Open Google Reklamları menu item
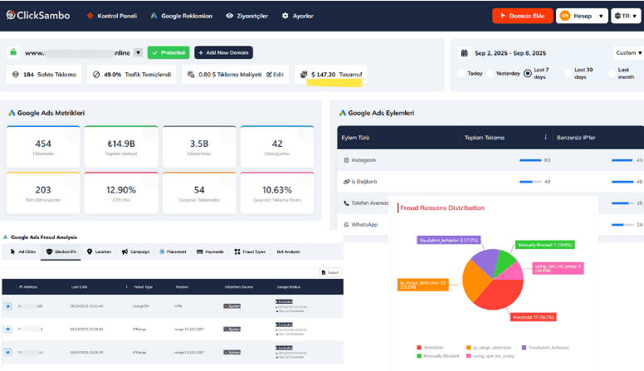The height and width of the screenshot is (371, 644). pyautogui.click(x=181, y=16)
